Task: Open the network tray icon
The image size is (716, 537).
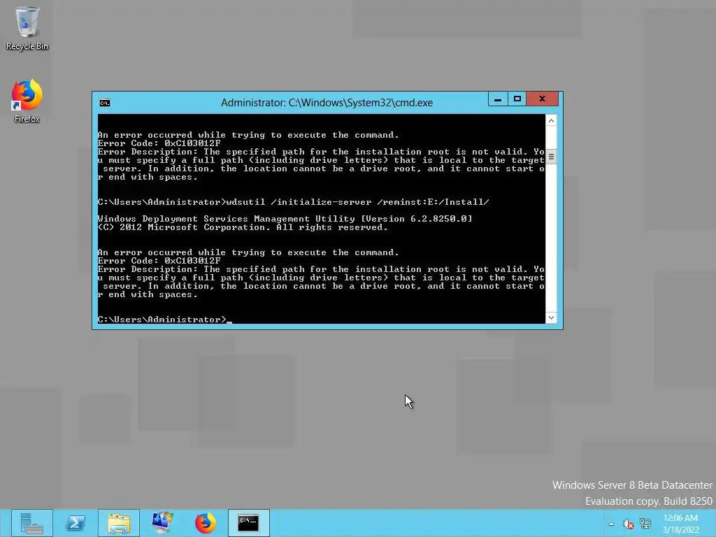Action: (x=645, y=523)
